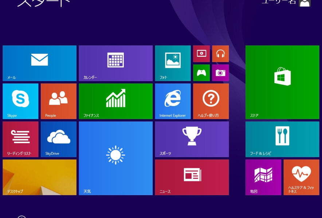This screenshot has height=218, width=322.
Task: Open the フード & レシピ tile
Action: point(282,139)
